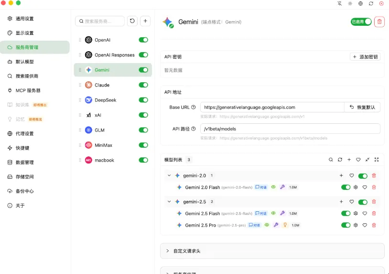
Task: Open settings gear for Gemini 2.0 Flash
Action: [x=356, y=187]
